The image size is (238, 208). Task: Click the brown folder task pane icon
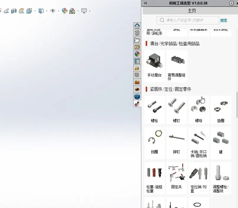pyautogui.click(x=137, y=82)
